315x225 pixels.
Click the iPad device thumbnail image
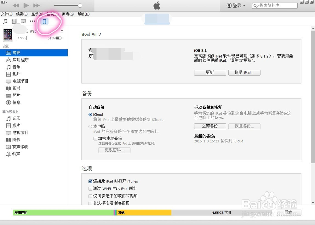(x=8, y=35)
